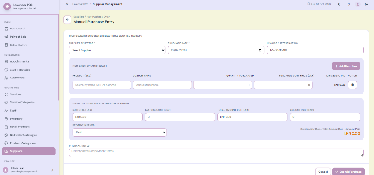Click the Service Categories tag icon
Viewport: 374px width, 175px height.
pyautogui.click(x=6, y=102)
